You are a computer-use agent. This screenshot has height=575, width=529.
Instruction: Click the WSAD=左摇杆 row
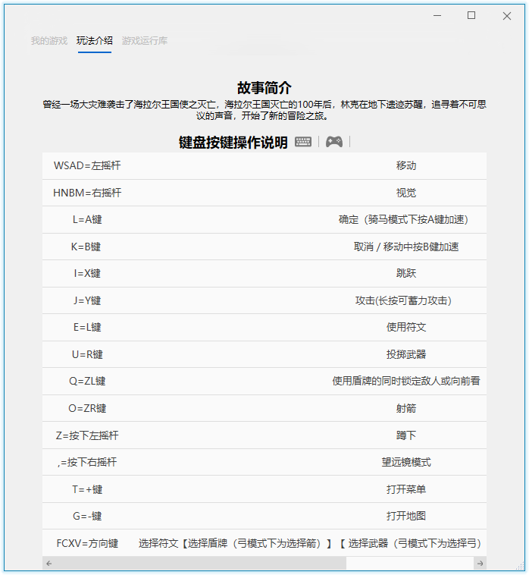[x=87, y=166]
